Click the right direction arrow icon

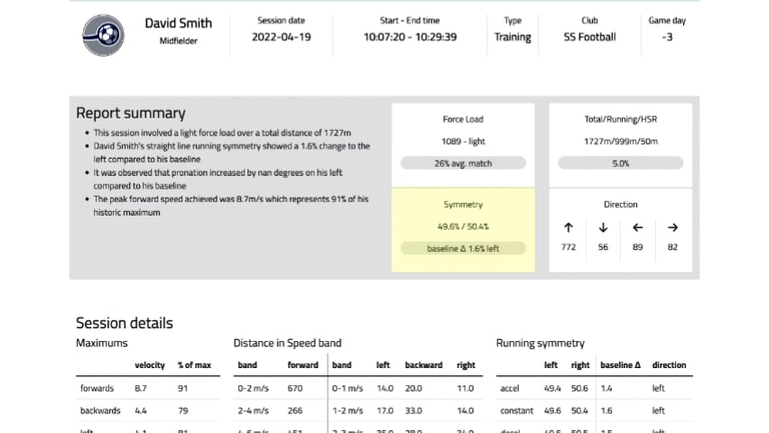672,227
